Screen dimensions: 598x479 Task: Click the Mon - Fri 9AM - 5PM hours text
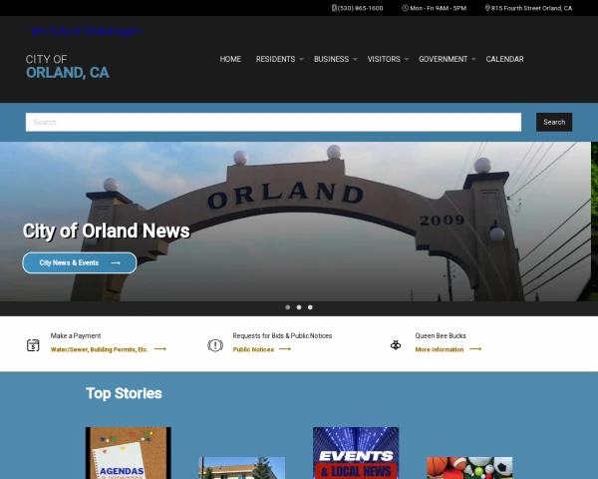point(438,8)
